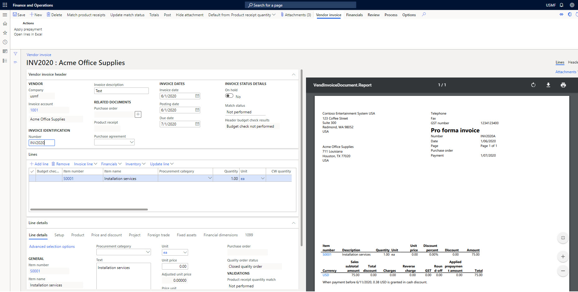Fit report page to view
Image resolution: width=578 pixels, height=292 pixels.
click(x=563, y=238)
